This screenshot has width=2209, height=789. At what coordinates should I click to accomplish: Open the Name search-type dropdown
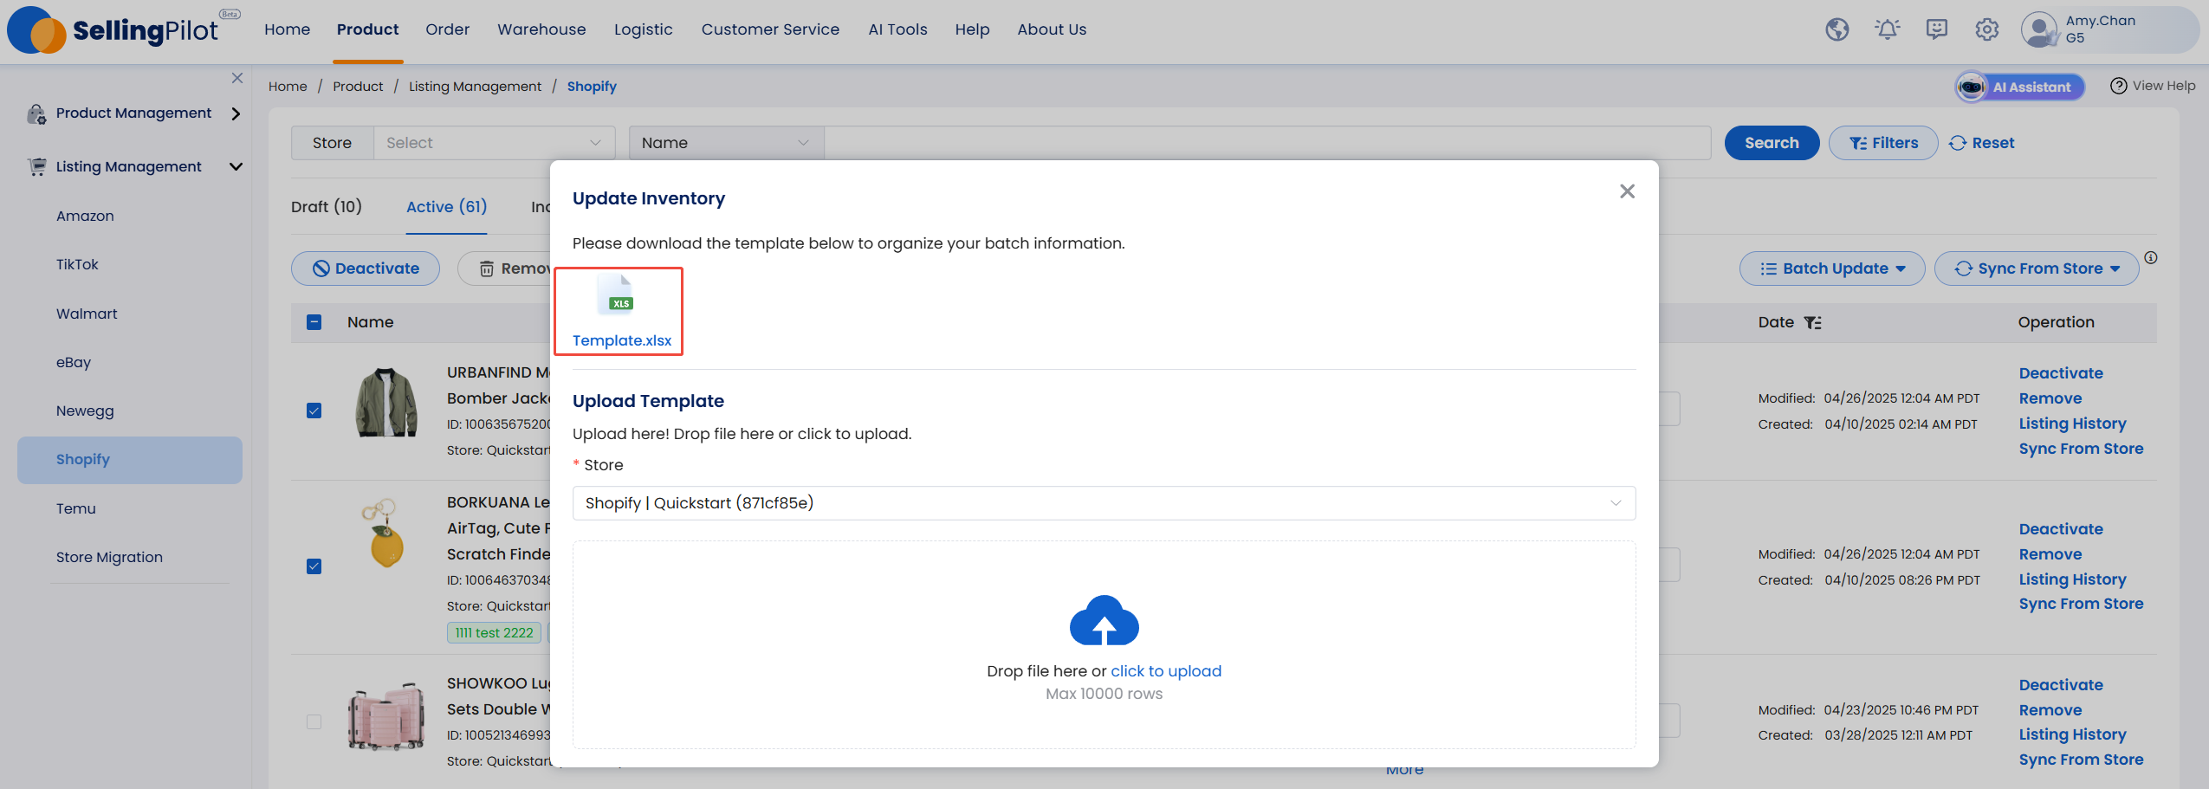coord(726,143)
